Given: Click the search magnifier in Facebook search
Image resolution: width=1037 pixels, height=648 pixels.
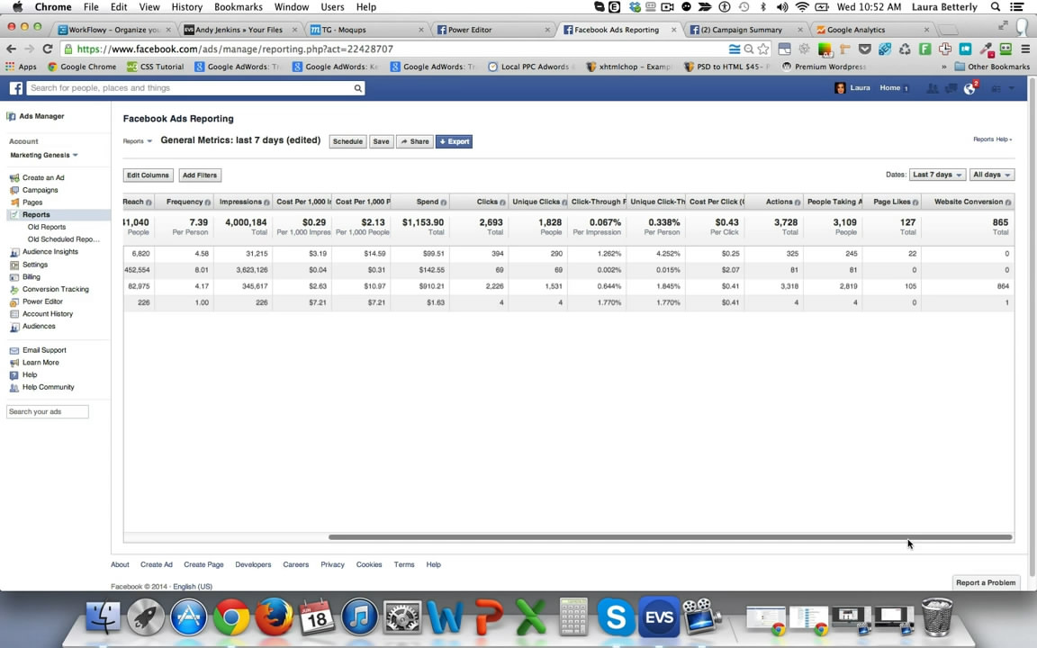Looking at the screenshot, I should [x=357, y=88].
